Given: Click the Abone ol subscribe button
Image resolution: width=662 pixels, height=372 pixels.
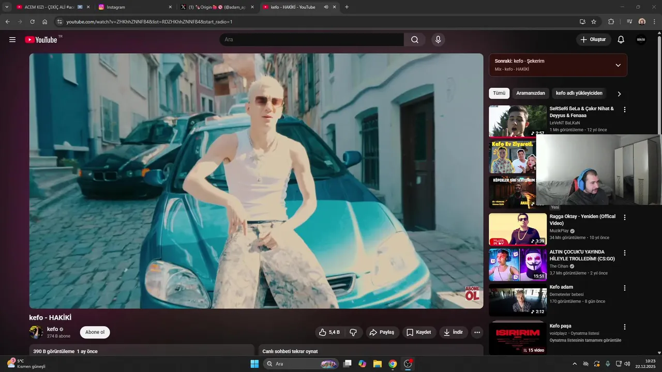Looking at the screenshot, I should click(x=95, y=332).
